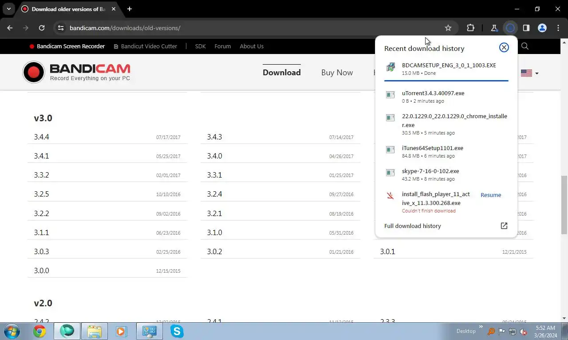Click the chrome_installer.exe file icon
The width and height of the screenshot is (568, 340).
[390, 118]
